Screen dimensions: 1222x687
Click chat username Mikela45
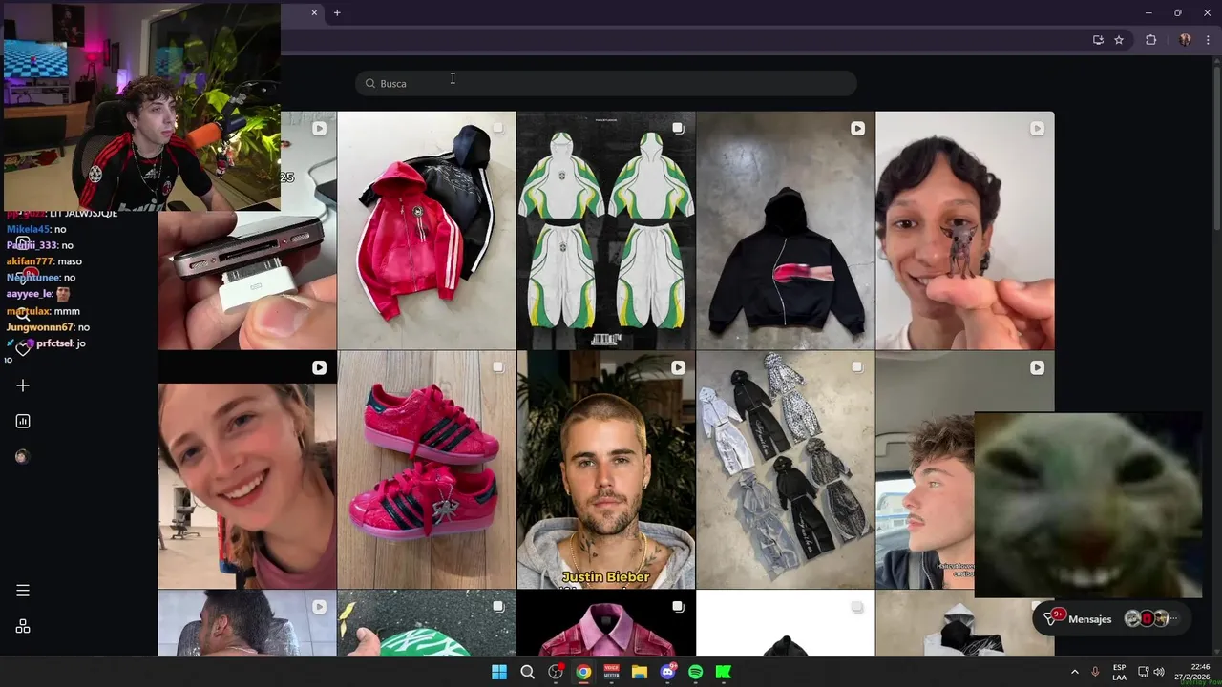[28, 229]
